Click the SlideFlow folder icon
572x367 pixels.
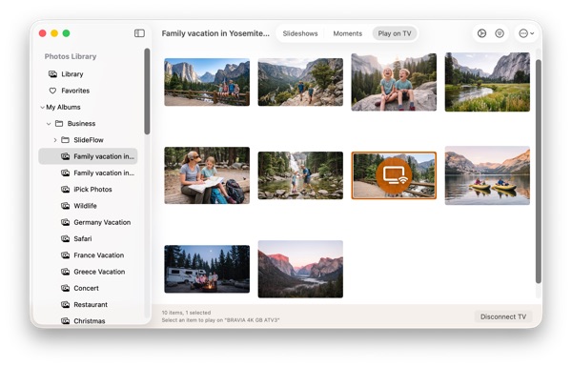point(65,140)
